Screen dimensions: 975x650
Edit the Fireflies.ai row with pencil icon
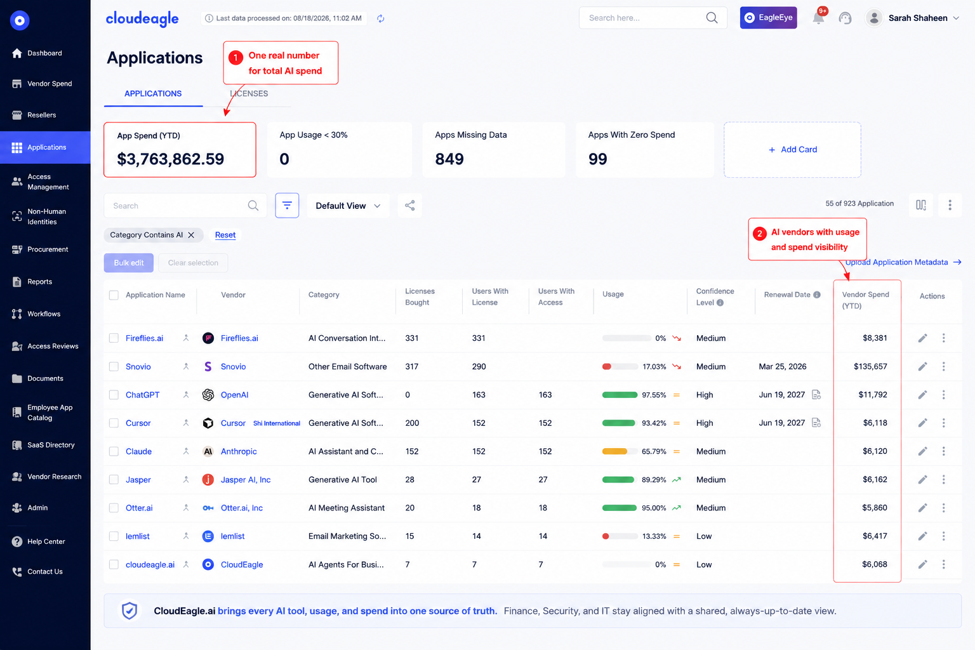(923, 338)
